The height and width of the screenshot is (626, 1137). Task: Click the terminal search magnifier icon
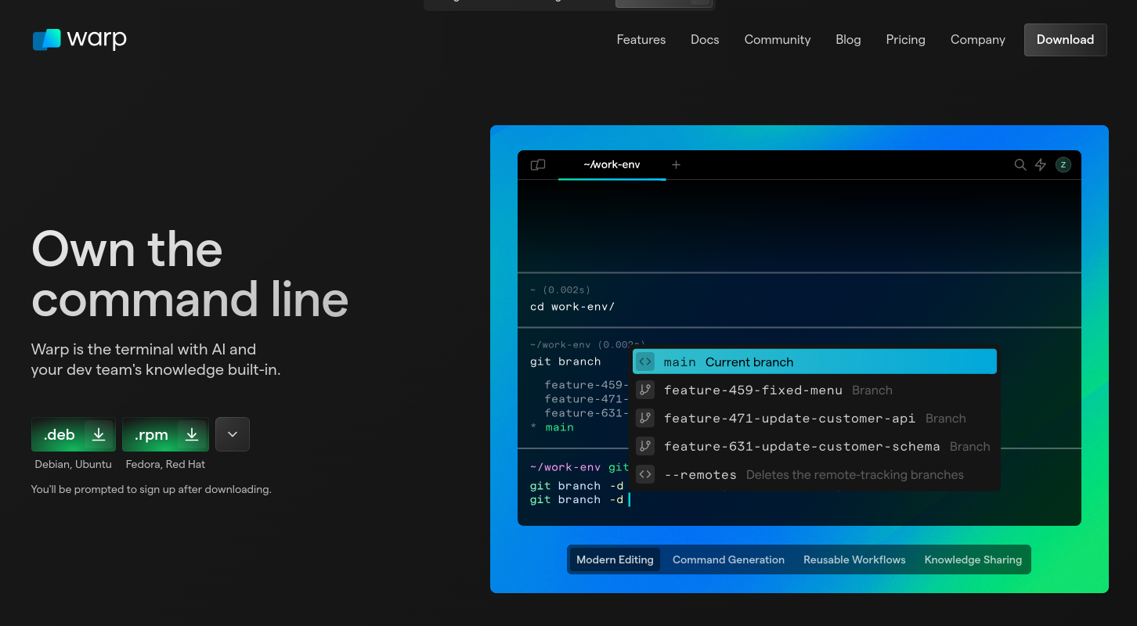pyautogui.click(x=1020, y=164)
